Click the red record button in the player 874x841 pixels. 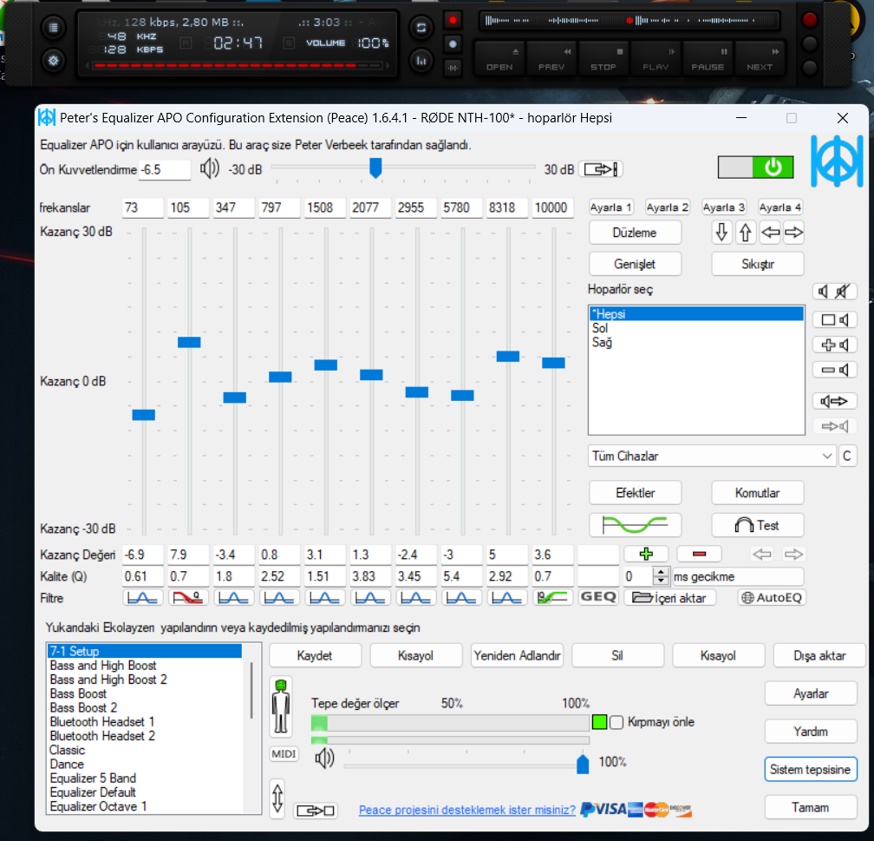(453, 21)
